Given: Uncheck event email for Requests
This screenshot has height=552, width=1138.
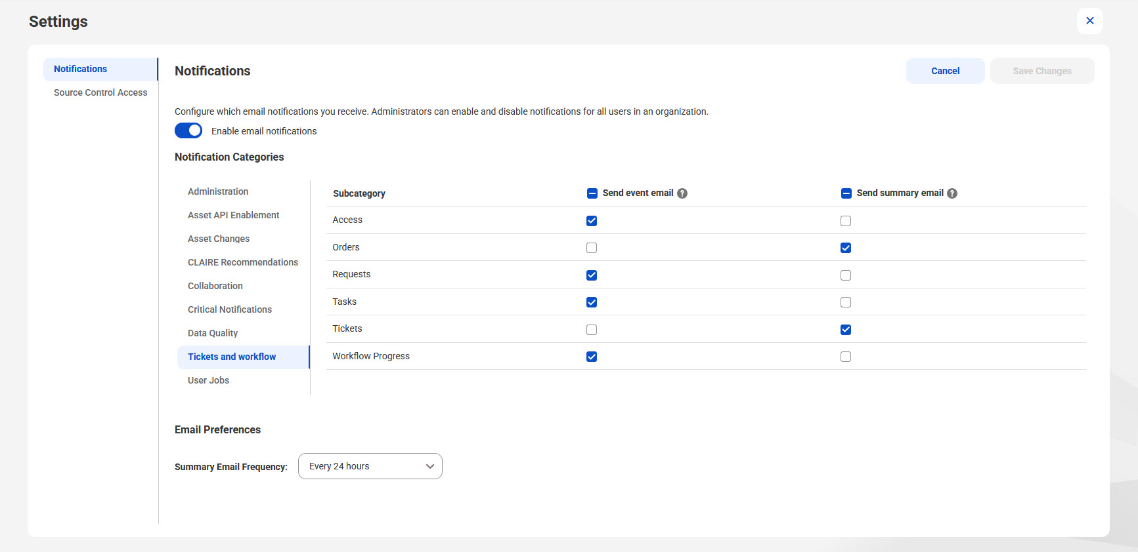Looking at the screenshot, I should 592,275.
